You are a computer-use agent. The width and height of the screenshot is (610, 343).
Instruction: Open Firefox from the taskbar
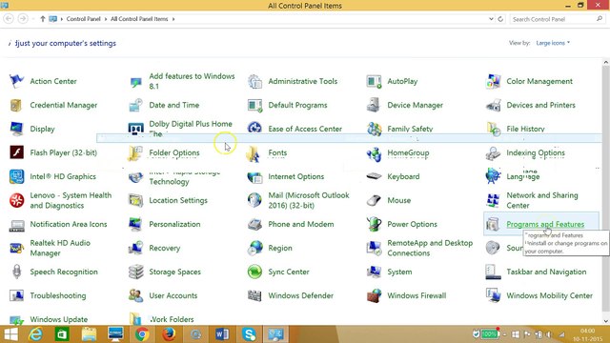(x=169, y=334)
